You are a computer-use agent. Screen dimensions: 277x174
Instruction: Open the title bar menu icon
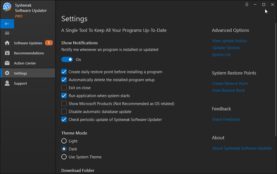click(247, 5)
